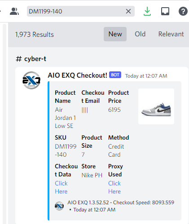Open the Air Jordan sneaker thumbnail
Image resolution: width=189 pixels, height=224 pixels.
[x=156, y=106]
